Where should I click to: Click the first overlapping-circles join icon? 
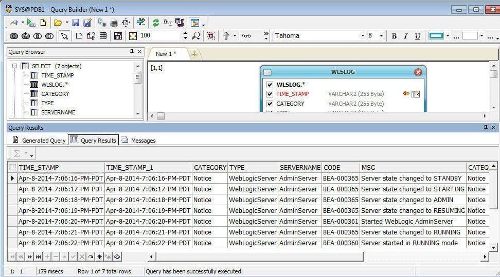pos(14,36)
